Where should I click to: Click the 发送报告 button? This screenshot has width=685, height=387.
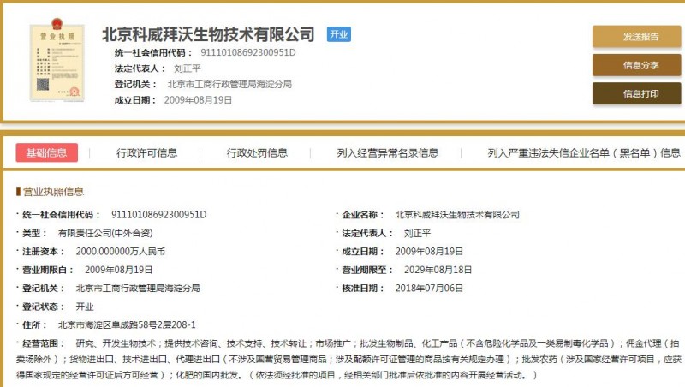click(636, 37)
